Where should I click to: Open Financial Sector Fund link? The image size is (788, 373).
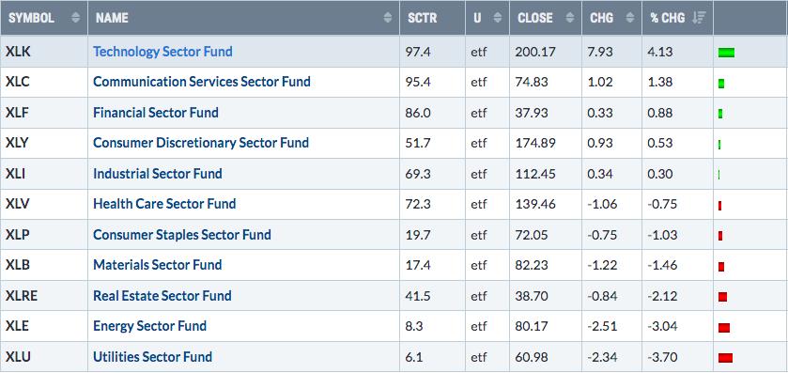[156, 112]
